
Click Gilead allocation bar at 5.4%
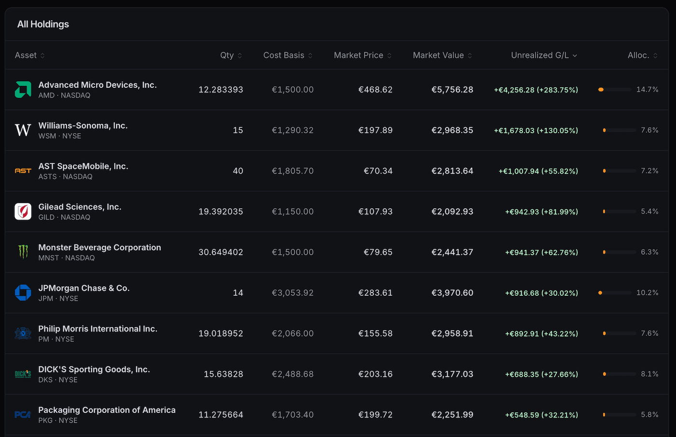(620, 211)
